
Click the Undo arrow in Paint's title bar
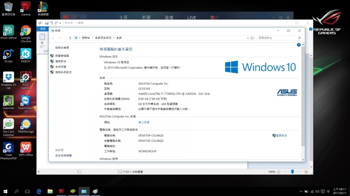[52, 23]
